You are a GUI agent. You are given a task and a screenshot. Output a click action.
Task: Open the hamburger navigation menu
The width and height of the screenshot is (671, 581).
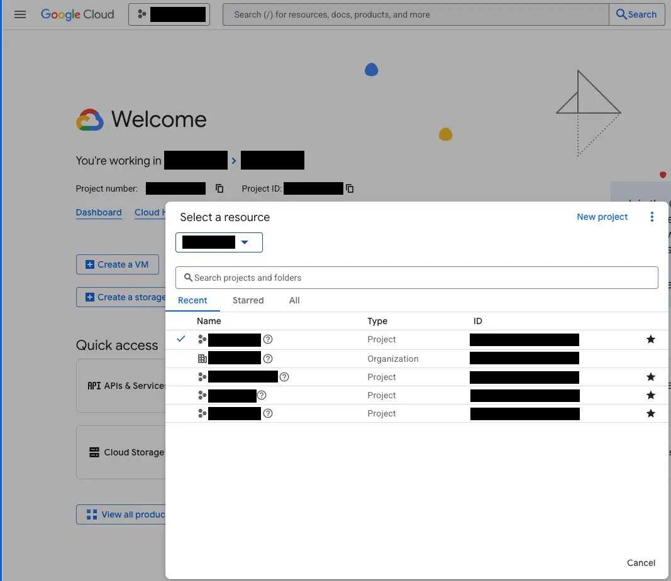(20, 14)
